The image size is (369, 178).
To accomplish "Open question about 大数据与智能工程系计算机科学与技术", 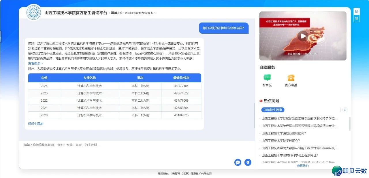I will 300,148.
